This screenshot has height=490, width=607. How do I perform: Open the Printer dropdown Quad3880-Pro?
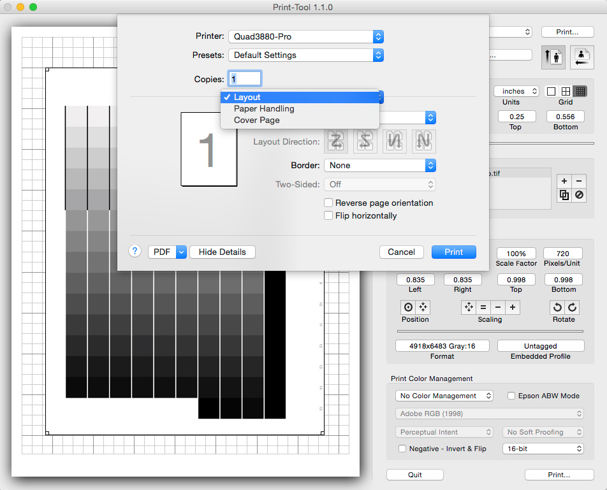(x=306, y=37)
